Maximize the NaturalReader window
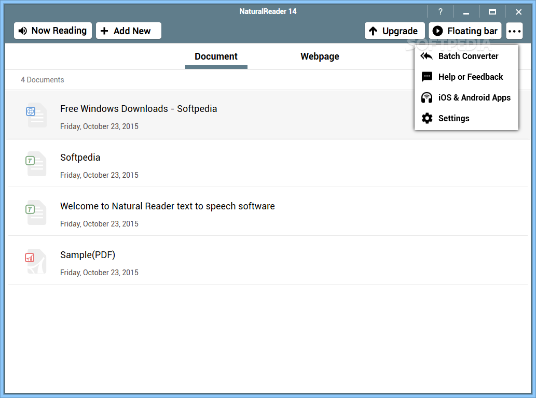The width and height of the screenshot is (536, 398). [x=492, y=12]
